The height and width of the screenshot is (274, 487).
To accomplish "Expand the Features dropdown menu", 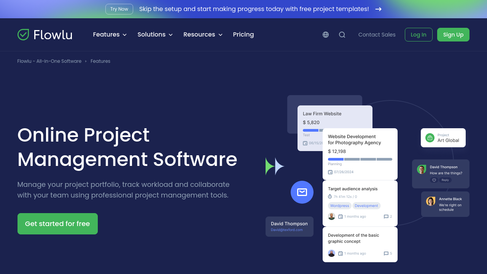I will tap(110, 35).
